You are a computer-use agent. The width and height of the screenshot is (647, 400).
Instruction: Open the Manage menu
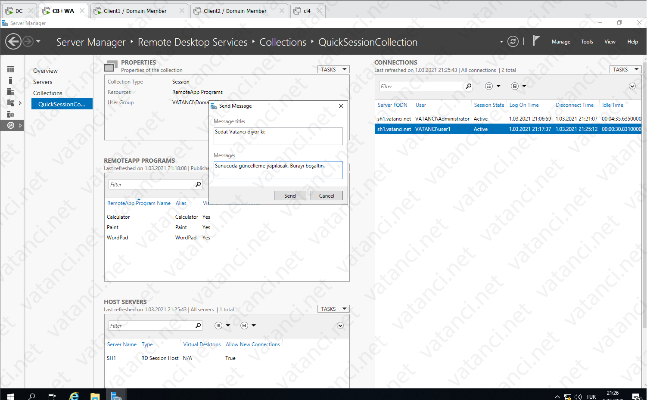(x=561, y=42)
